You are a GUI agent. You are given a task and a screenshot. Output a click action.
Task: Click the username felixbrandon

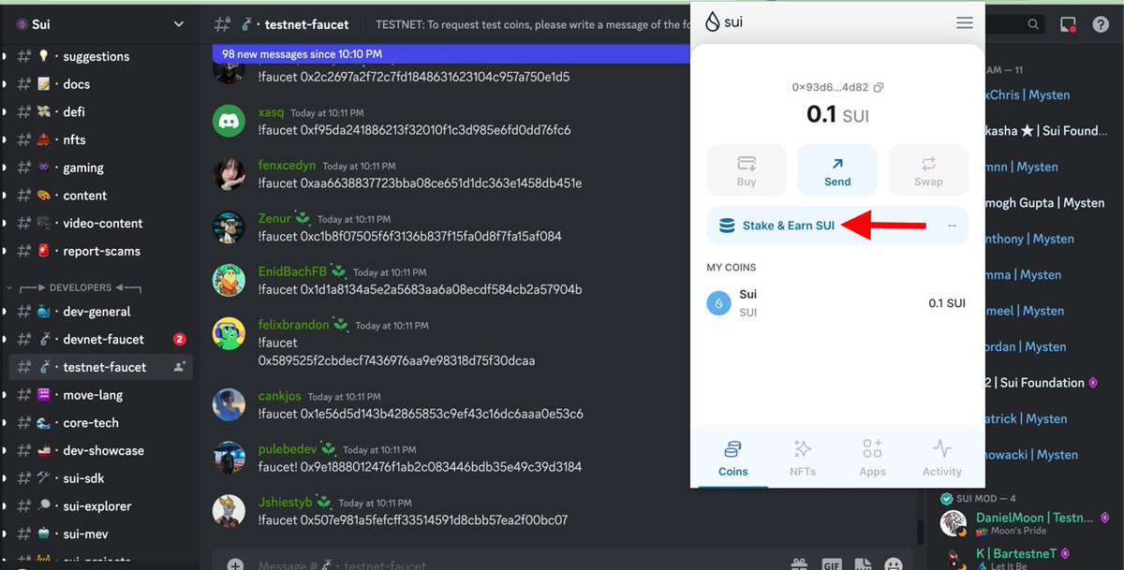coord(293,326)
